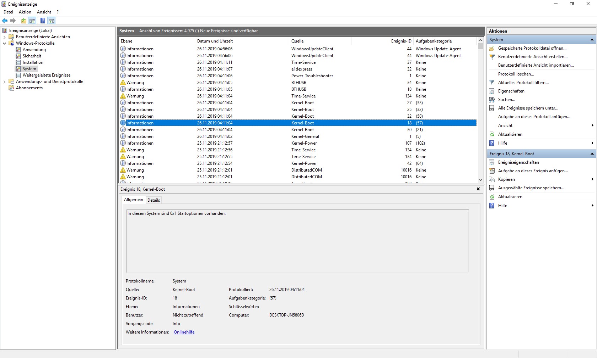Sort events by the Quelle column

pyautogui.click(x=320, y=41)
